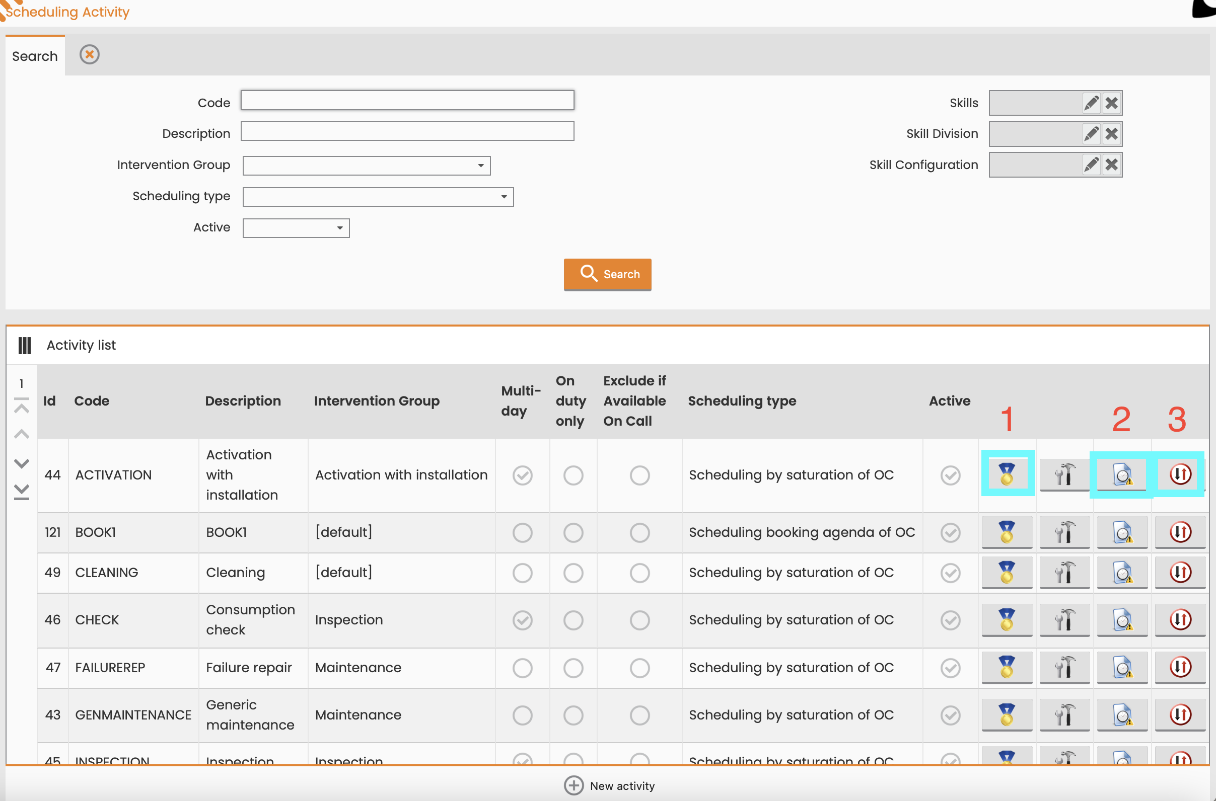Clear the Skill Division field

coord(1111,134)
